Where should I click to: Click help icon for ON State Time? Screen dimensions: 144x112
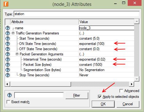pyautogui.click(x=8, y=44)
